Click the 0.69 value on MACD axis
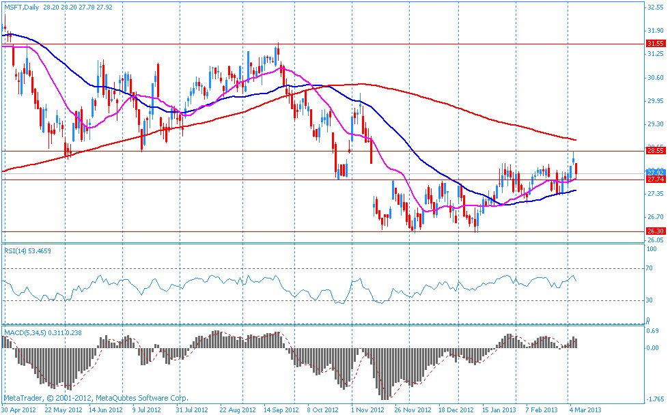The image size is (670, 415). click(654, 331)
